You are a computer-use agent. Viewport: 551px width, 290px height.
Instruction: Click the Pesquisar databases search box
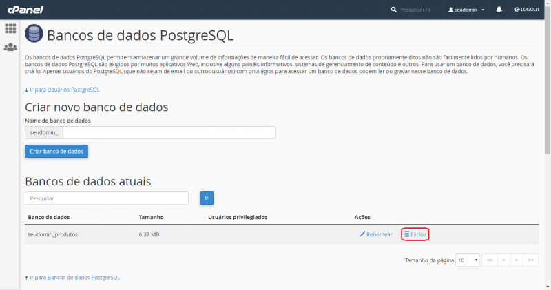point(107,198)
